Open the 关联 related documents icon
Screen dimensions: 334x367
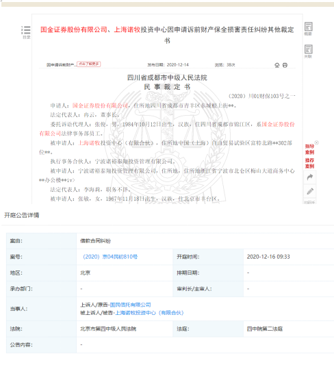[x=308, y=51]
